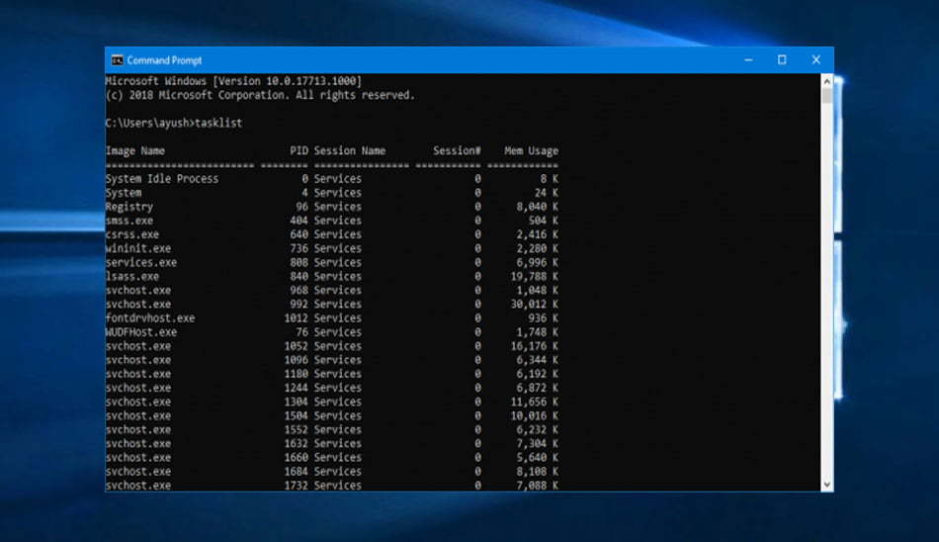Click the Microsoft Corporation copyright line

tap(260, 95)
